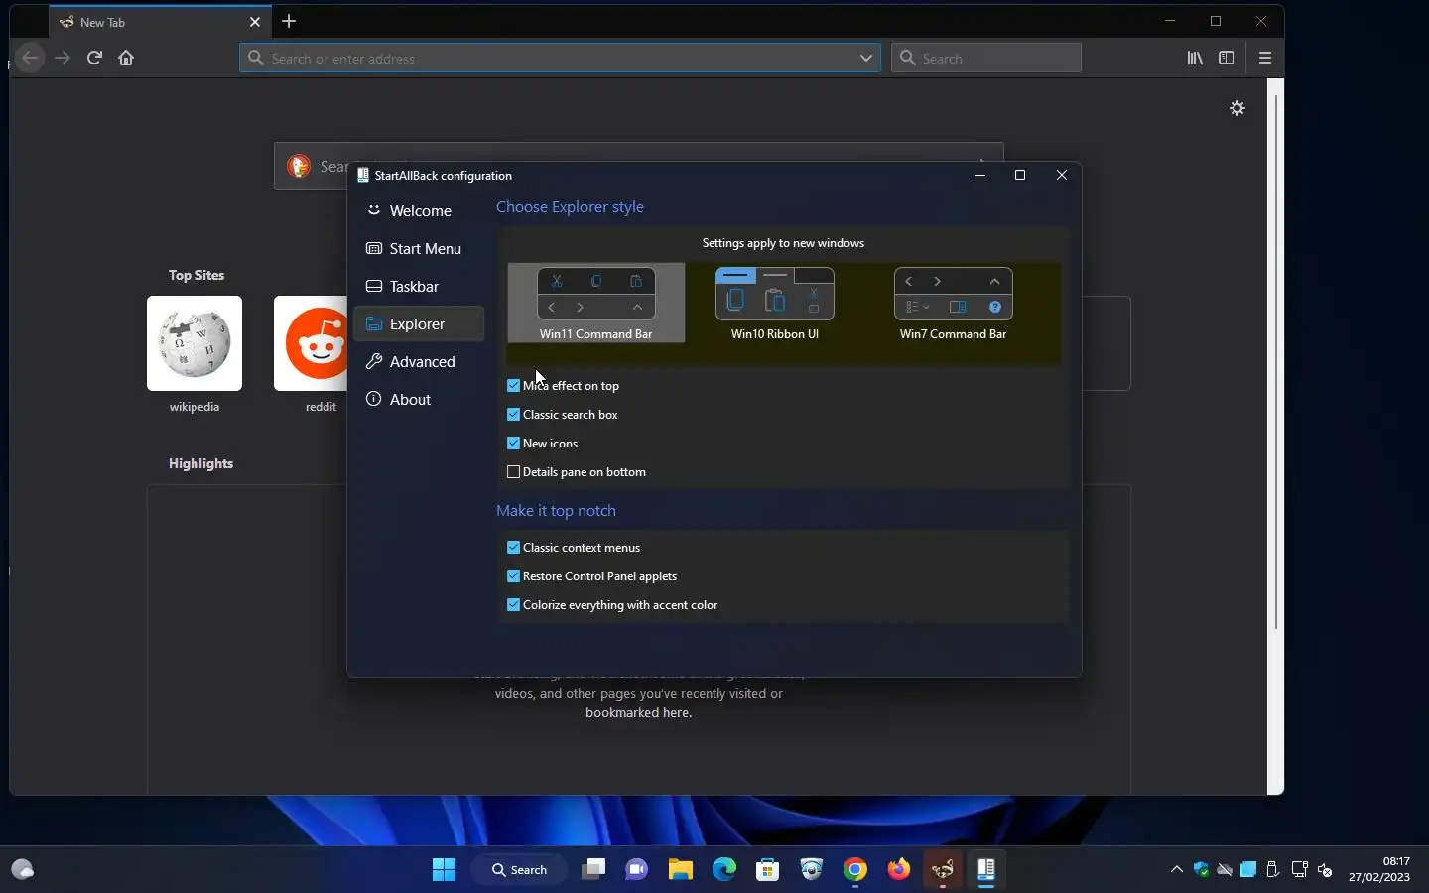Choose Win11 Command Bar explorer style
1429x893 pixels.
(x=596, y=303)
